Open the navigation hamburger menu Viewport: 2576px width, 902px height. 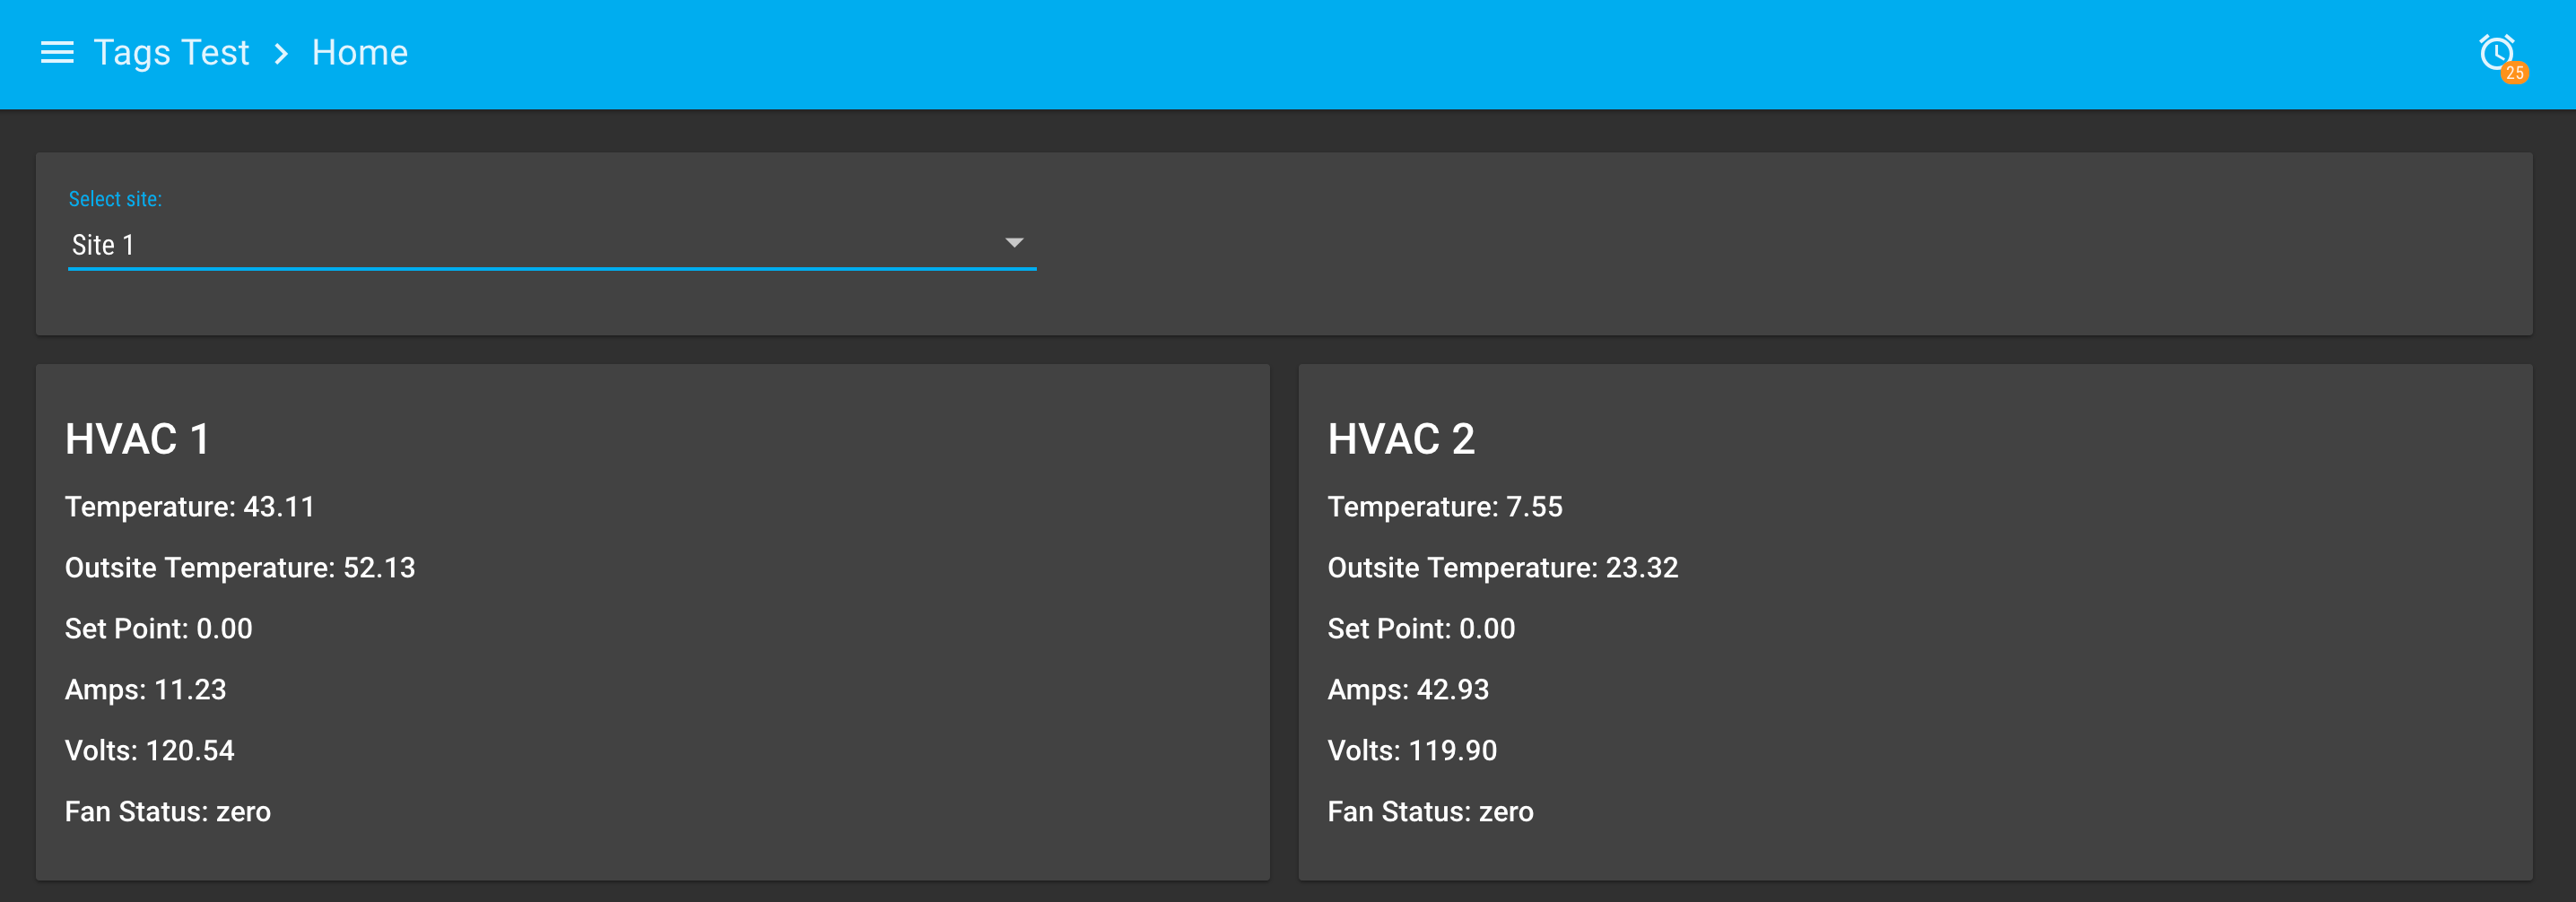57,52
